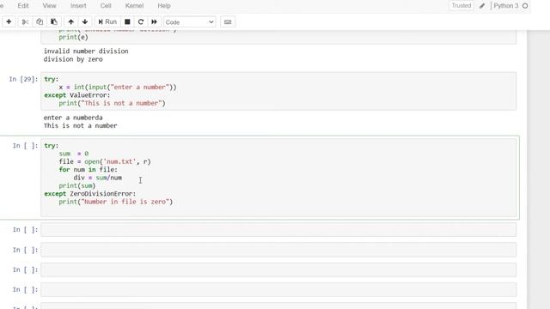Viewport: 550px width, 309px height.
Task: Copy selected cells icon
Action: point(40,21)
